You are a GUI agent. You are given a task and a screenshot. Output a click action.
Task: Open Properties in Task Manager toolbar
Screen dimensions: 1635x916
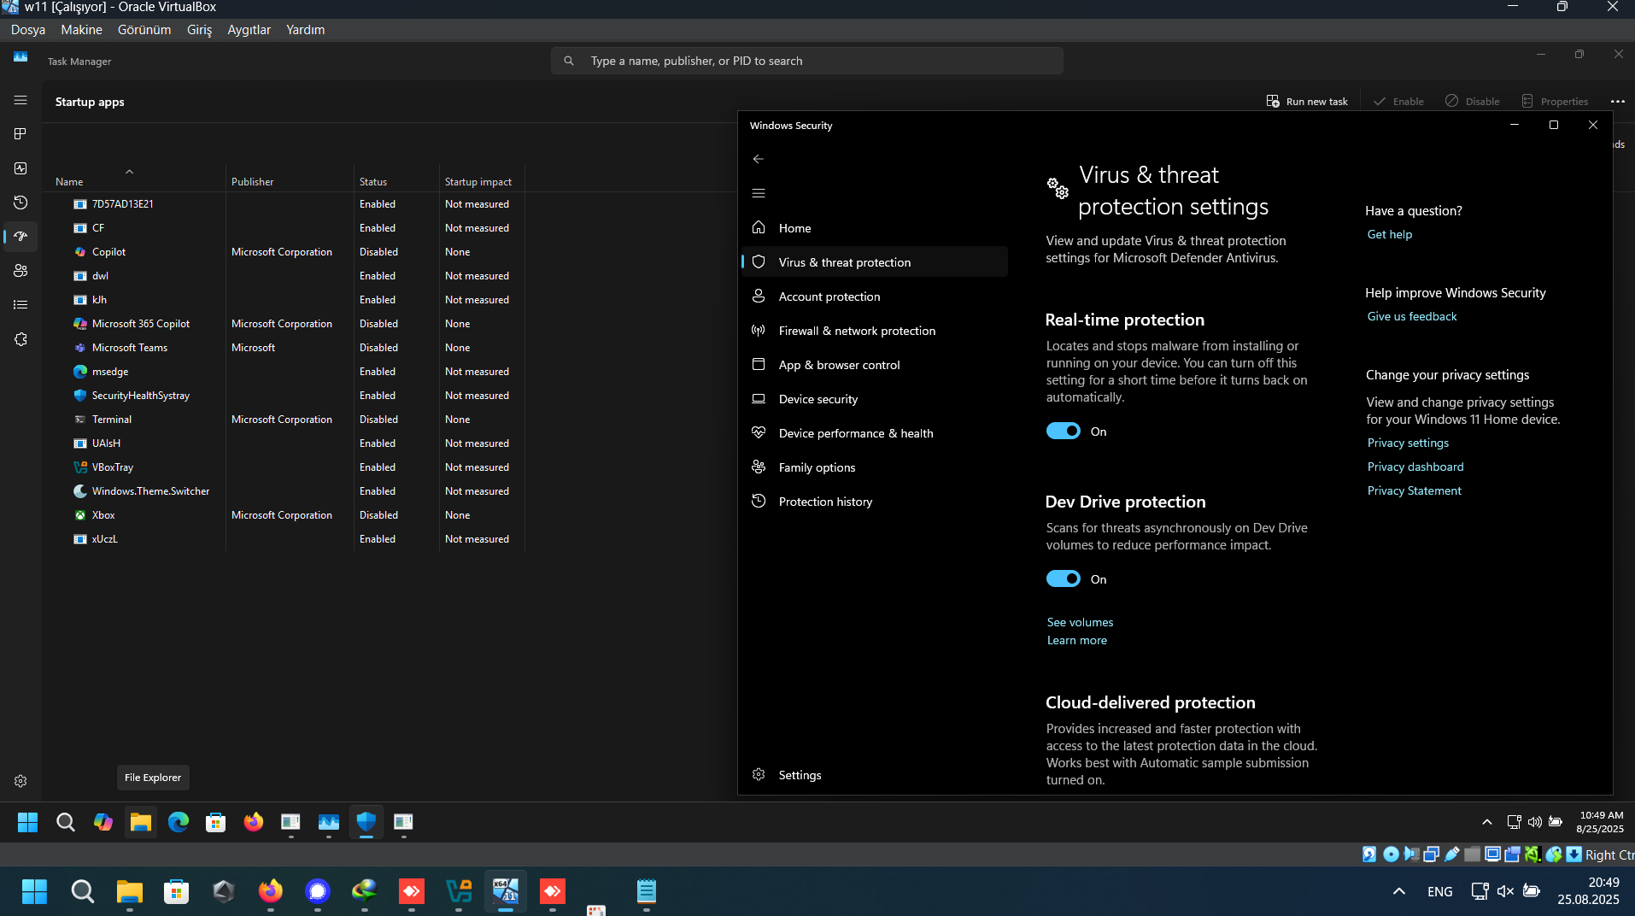click(1555, 101)
